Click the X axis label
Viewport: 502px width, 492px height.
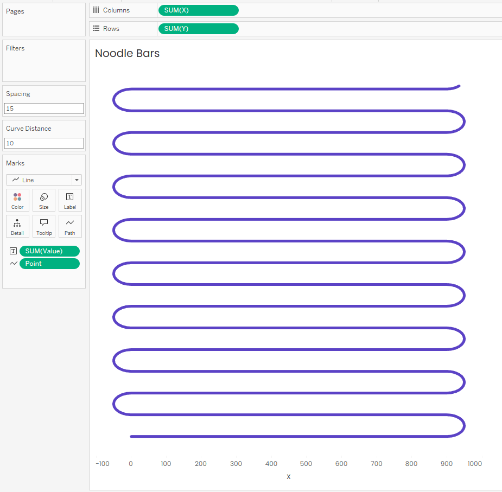288,476
